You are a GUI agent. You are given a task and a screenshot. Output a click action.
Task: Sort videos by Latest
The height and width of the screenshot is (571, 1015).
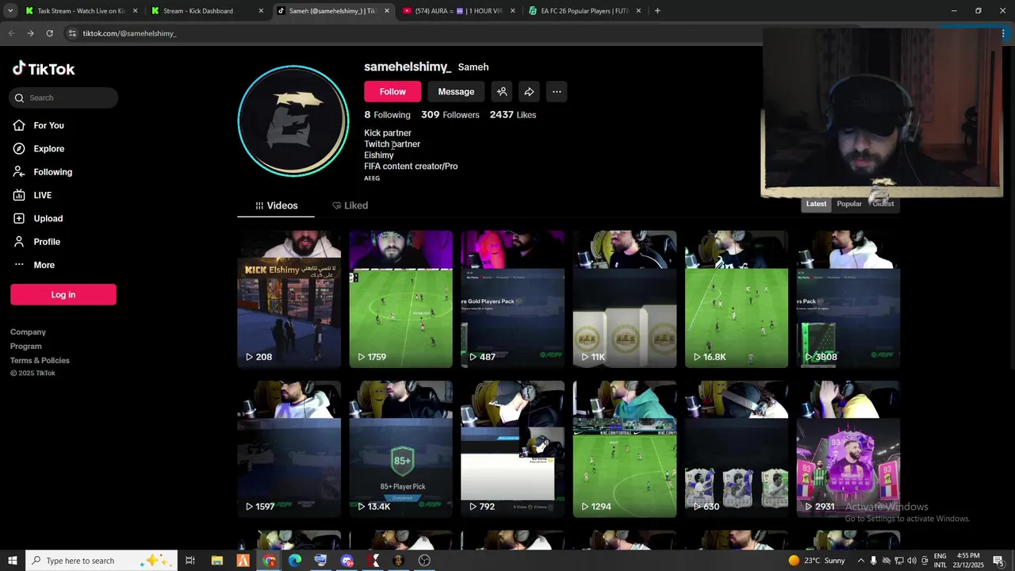click(816, 204)
